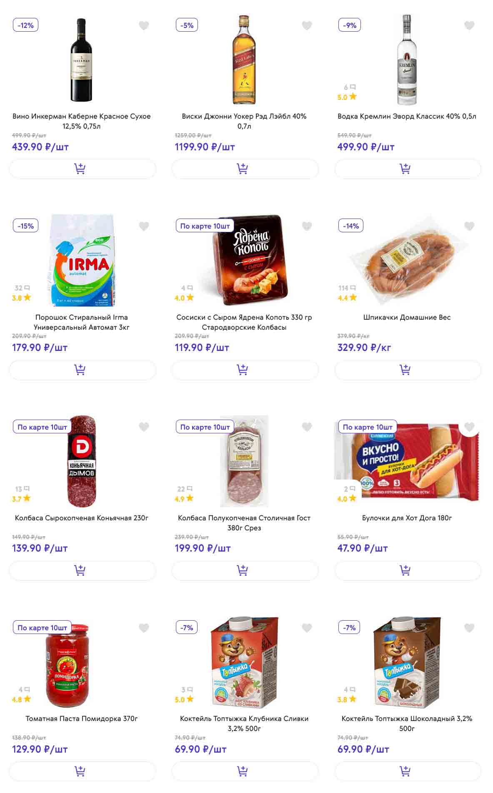Screen dimensions: 493x793
Task: Click the -15% discount badge on Irma
Action: pos(25,226)
